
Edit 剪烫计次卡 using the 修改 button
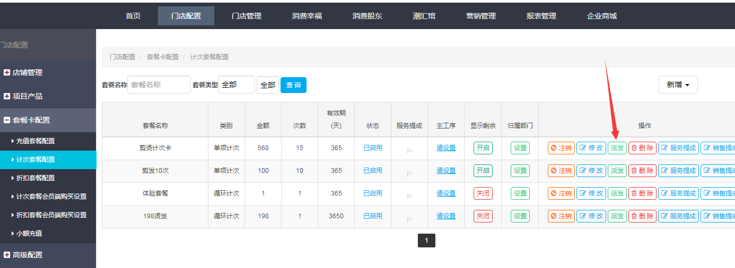coord(591,148)
